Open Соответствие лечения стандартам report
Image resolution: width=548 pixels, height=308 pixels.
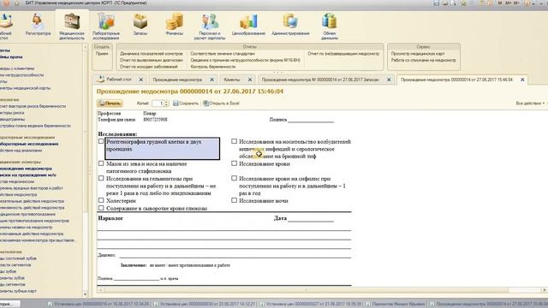(223, 54)
